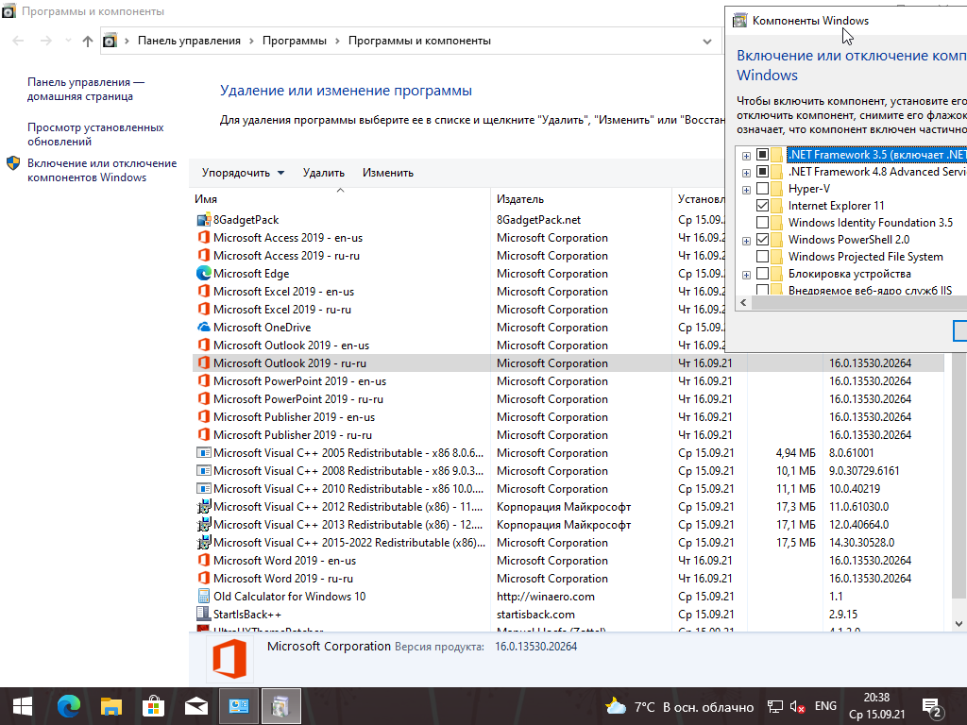Open Включение или отключение компонентов Windows link
The width and height of the screenshot is (967, 725).
(x=102, y=170)
